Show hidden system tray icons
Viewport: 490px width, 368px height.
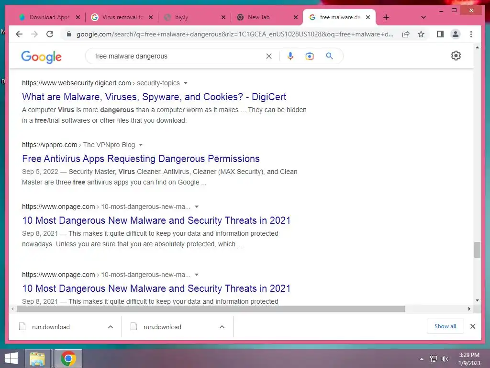(x=422, y=359)
